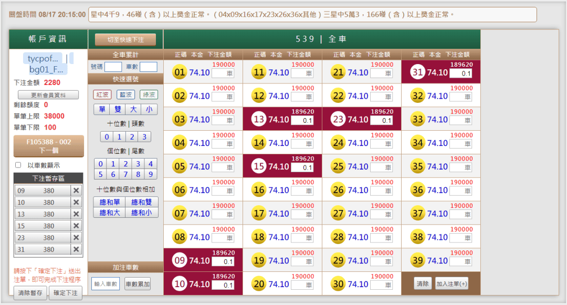Select small numbers with 小 button
The image size is (567, 305).
149,110
